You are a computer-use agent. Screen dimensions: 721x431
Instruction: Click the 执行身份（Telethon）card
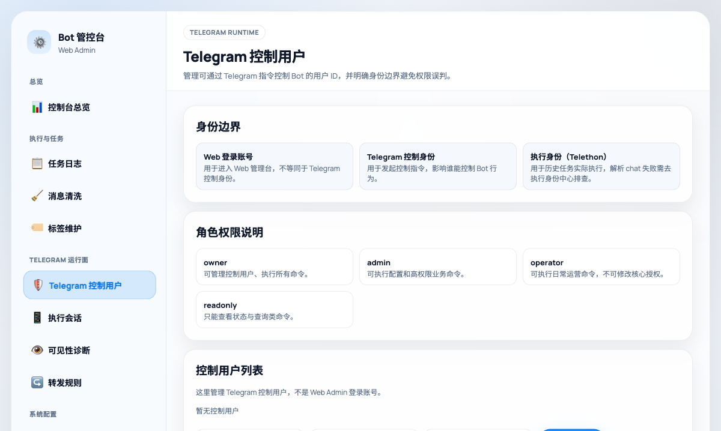(601, 166)
